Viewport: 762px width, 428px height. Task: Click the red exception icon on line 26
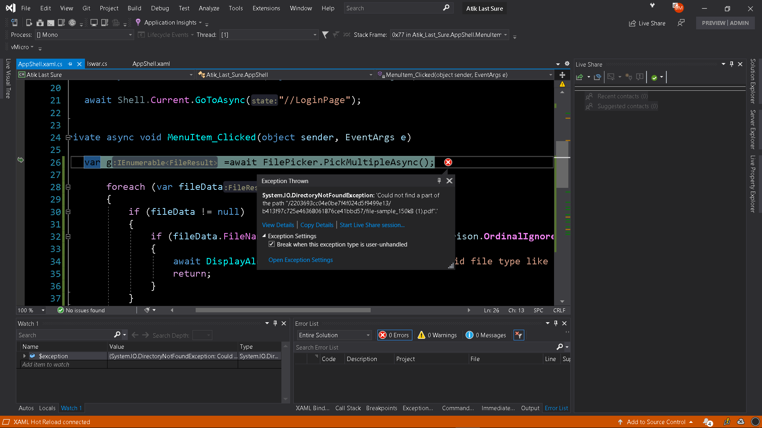point(448,162)
